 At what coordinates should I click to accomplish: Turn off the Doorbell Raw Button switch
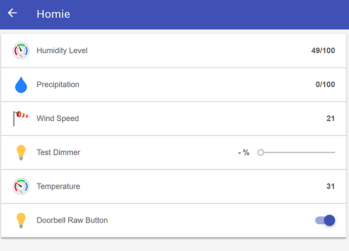[x=325, y=220]
